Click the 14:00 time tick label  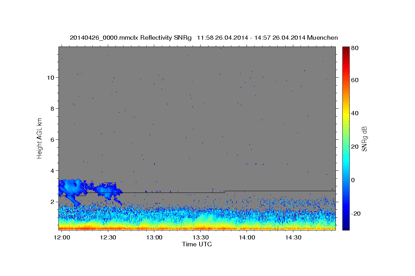[247, 238]
